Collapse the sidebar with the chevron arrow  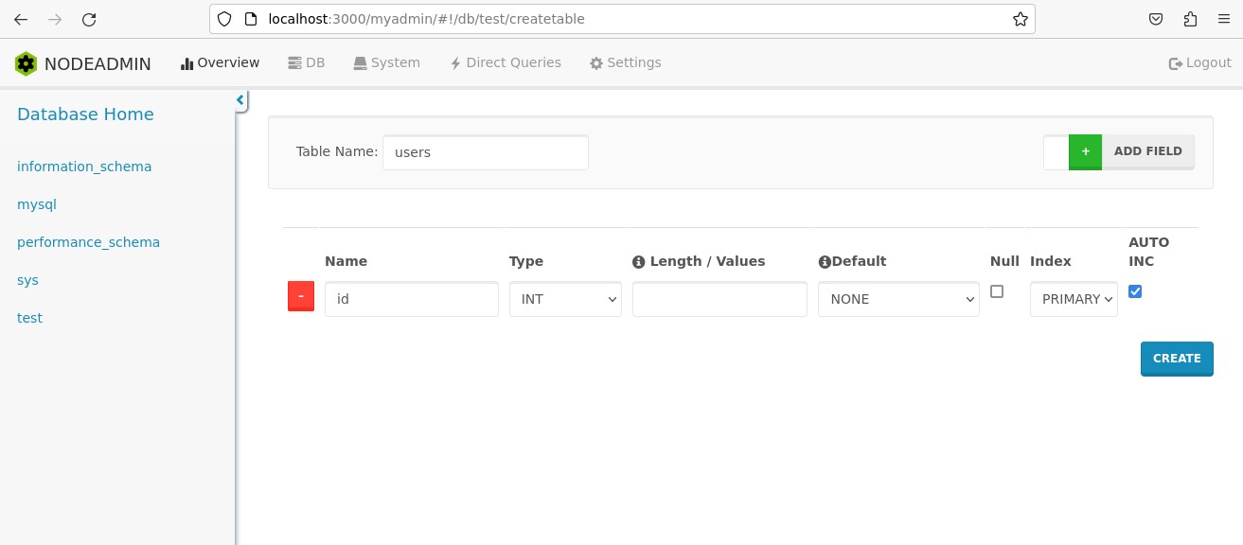[x=240, y=100]
